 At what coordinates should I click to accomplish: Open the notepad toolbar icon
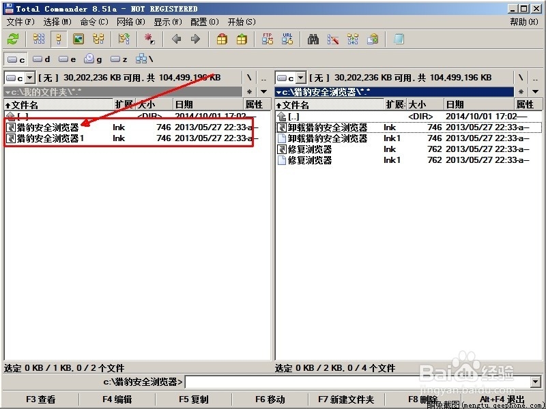(399, 39)
